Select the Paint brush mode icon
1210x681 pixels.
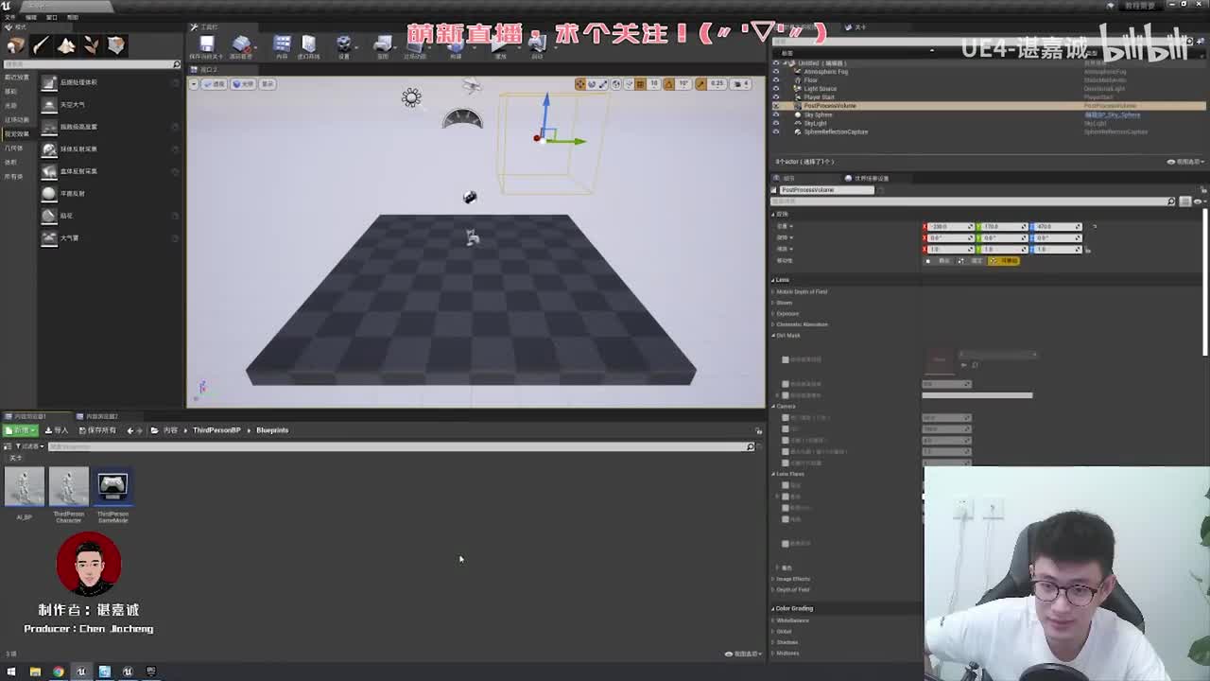[x=41, y=44]
